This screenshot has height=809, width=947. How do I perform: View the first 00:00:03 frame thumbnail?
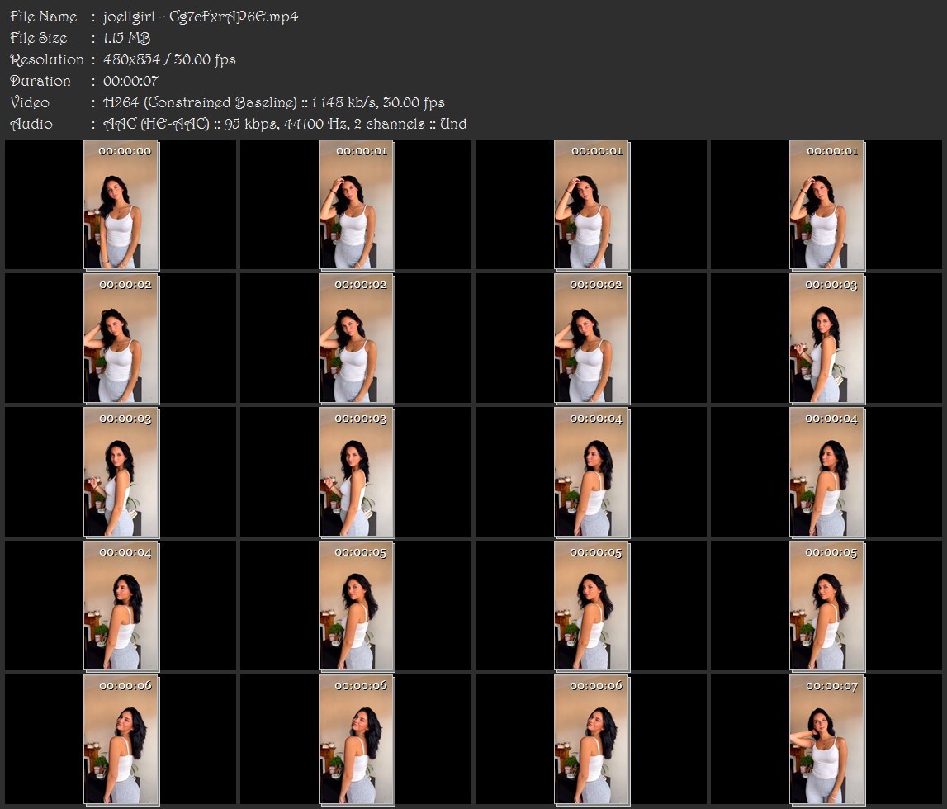point(826,338)
